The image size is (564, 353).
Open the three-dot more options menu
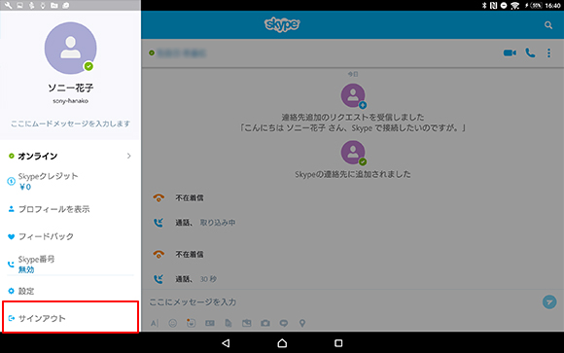[548, 53]
